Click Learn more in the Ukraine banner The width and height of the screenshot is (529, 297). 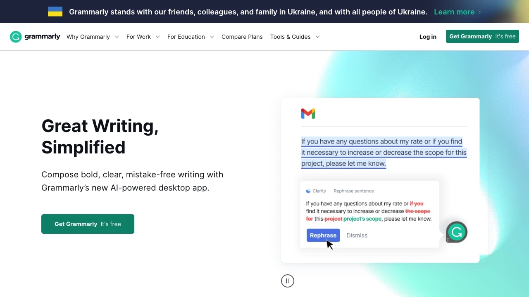[454, 12]
